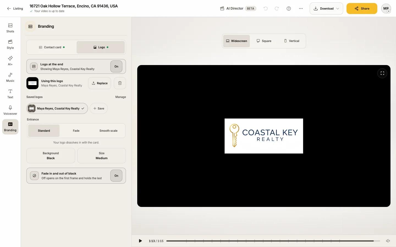The image size is (396, 247).
Task: Open the more options ellipsis menu
Action: [301, 9]
